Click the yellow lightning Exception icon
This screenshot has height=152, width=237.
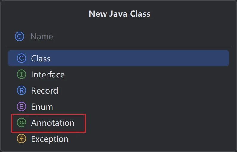tap(21, 139)
